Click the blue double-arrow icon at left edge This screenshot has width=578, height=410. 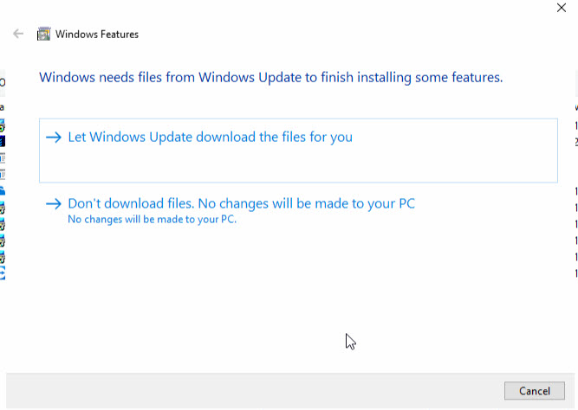pos(3,273)
